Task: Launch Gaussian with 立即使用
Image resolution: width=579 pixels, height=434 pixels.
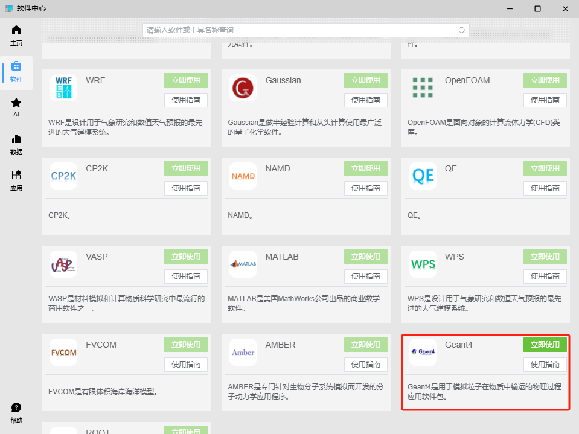Action: (x=365, y=80)
